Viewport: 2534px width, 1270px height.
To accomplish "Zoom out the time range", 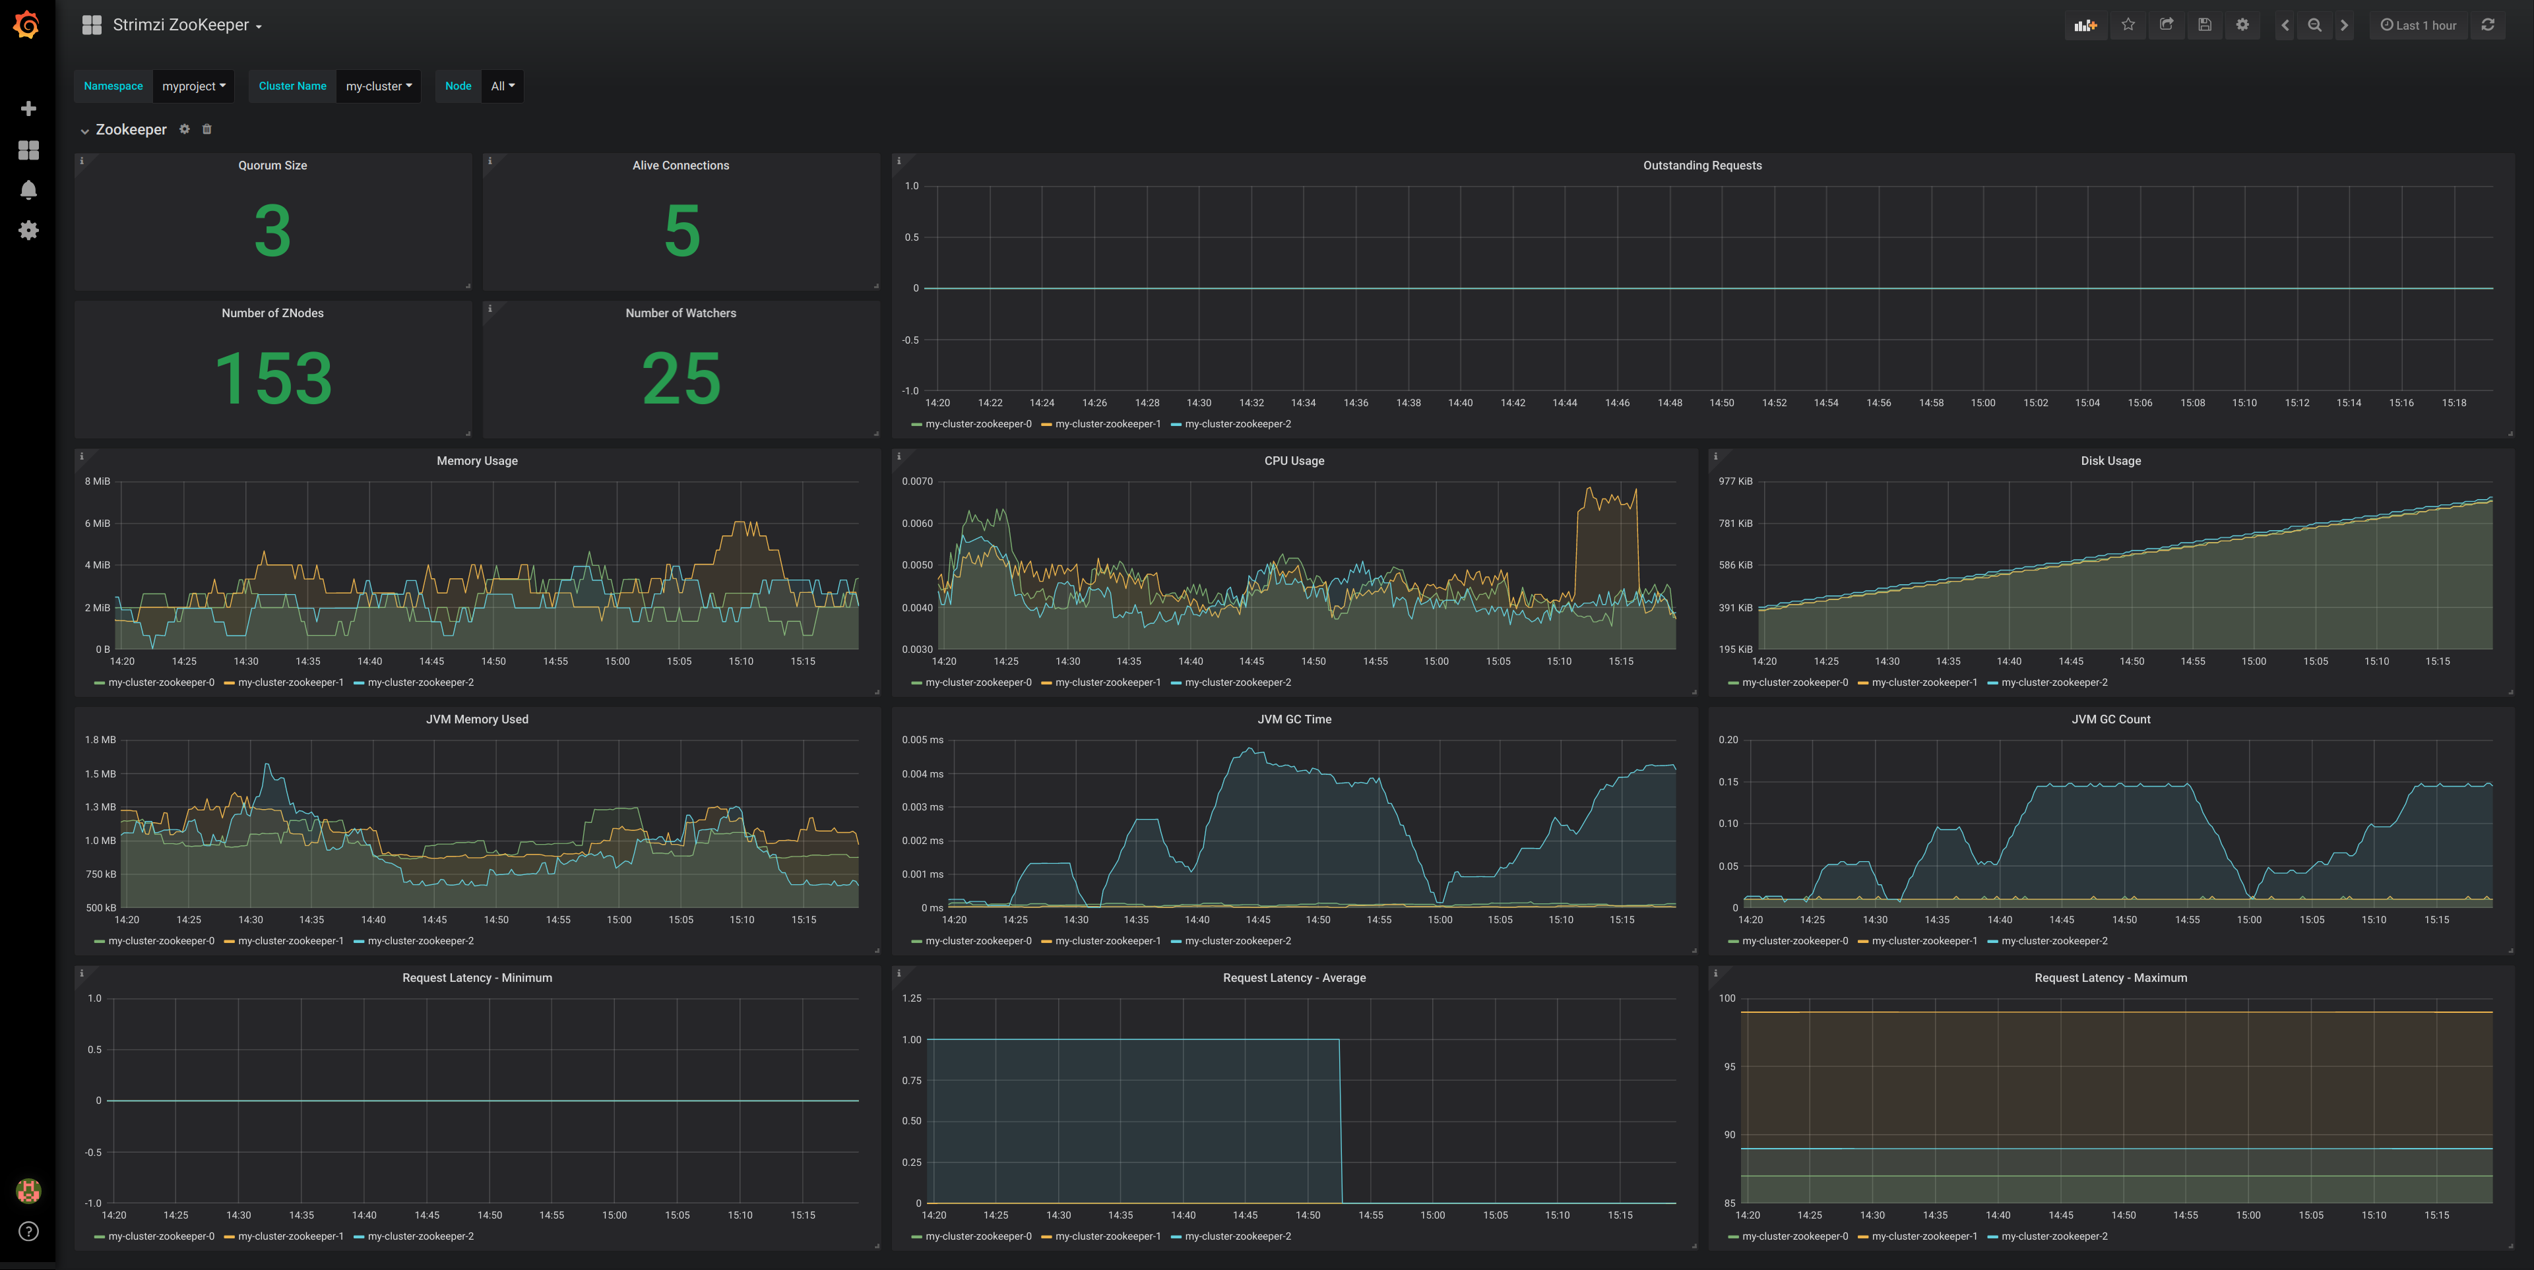I will (x=2314, y=26).
